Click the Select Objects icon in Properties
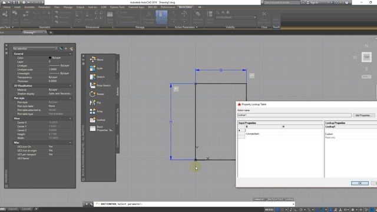 point(66,48)
